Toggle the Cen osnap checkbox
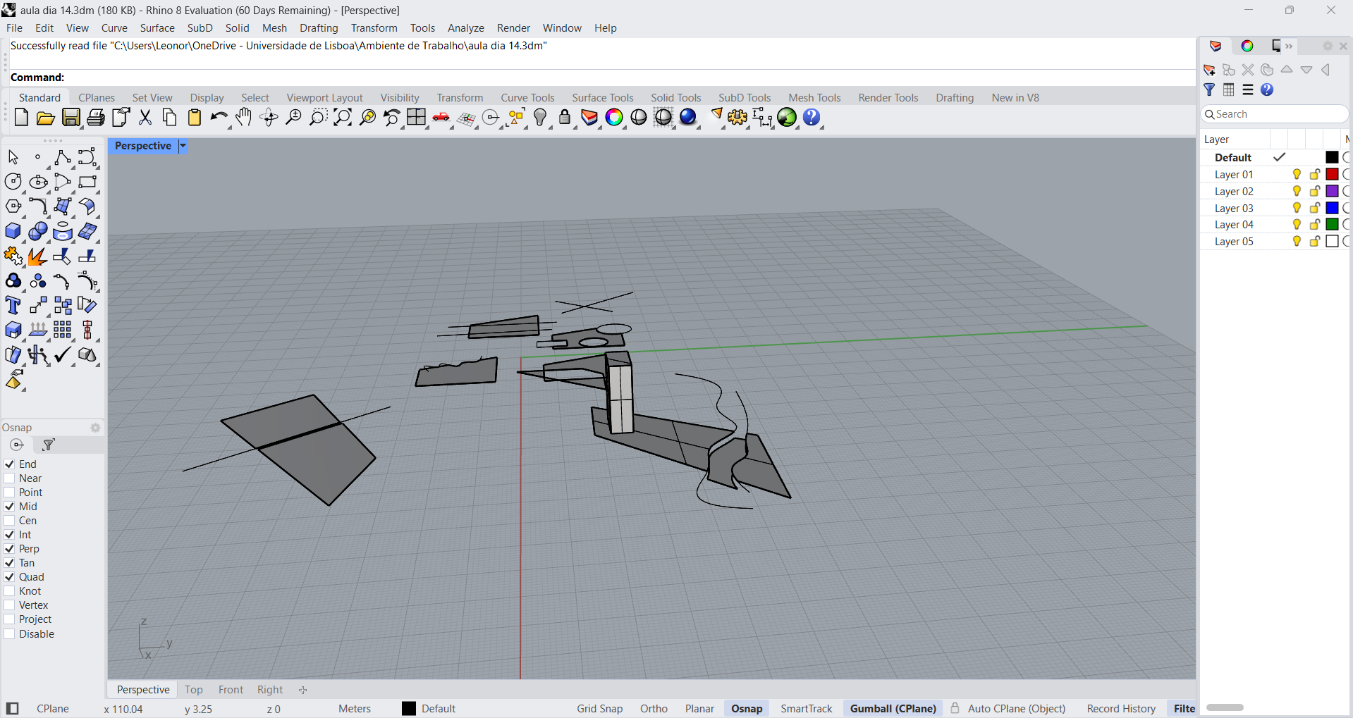1353x718 pixels. 10,521
